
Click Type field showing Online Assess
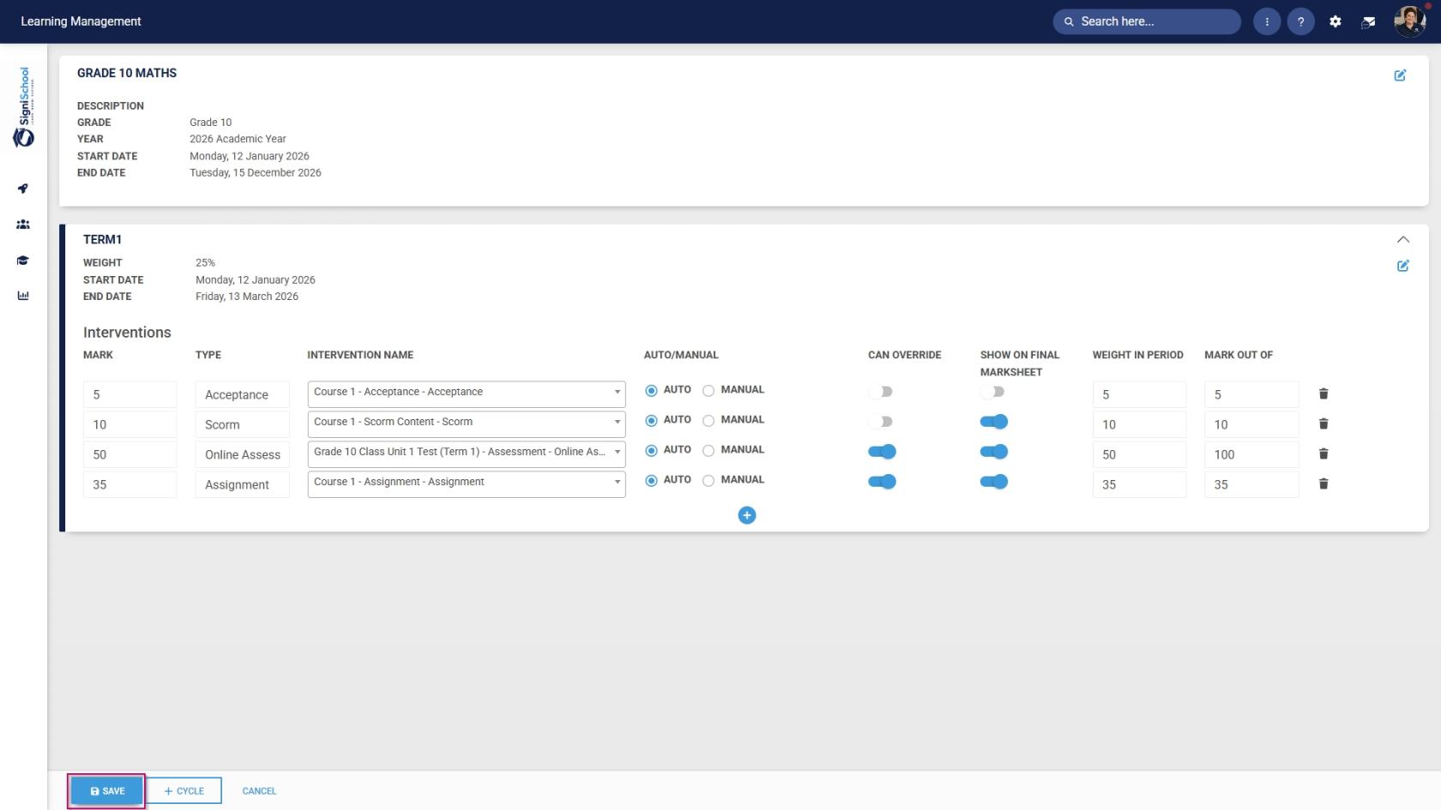(242, 454)
